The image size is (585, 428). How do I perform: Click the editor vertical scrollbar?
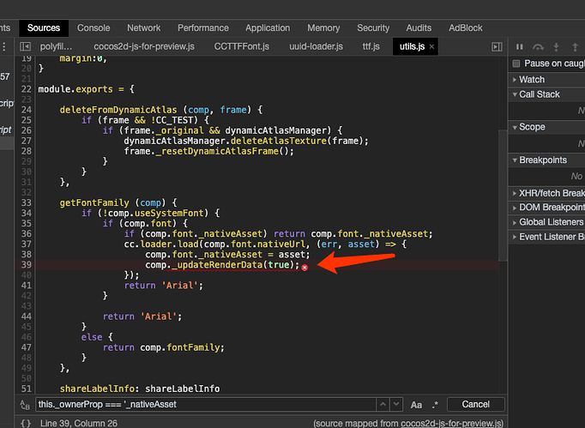pos(503,196)
